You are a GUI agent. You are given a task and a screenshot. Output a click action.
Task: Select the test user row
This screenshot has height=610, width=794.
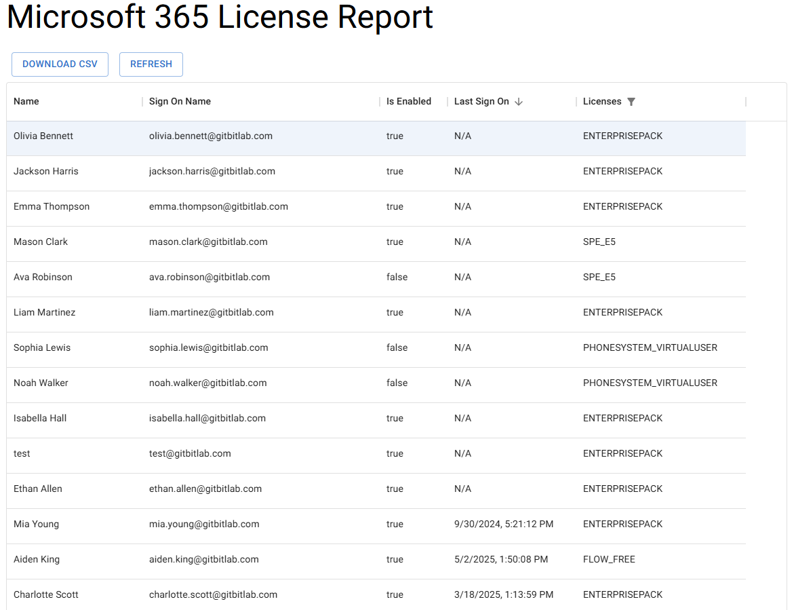(22, 453)
